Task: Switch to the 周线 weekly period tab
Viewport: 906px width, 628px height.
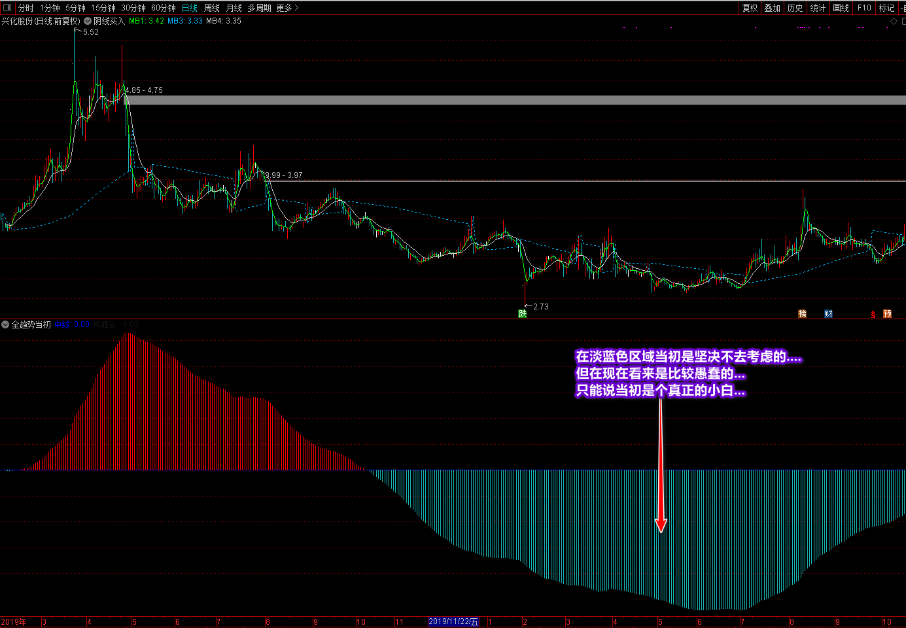Action: [x=212, y=8]
